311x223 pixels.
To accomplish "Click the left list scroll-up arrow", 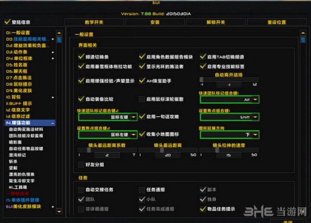I will tap(59, 33).
